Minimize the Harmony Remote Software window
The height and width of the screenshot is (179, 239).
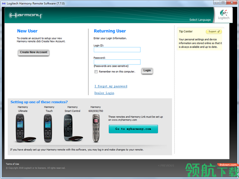217,2
